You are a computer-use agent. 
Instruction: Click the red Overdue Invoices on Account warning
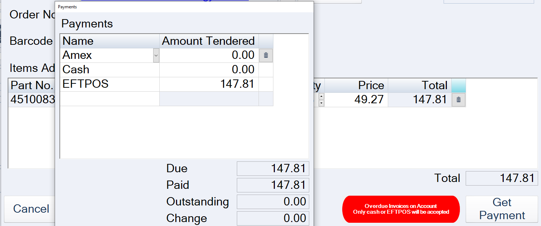point(401,209)
